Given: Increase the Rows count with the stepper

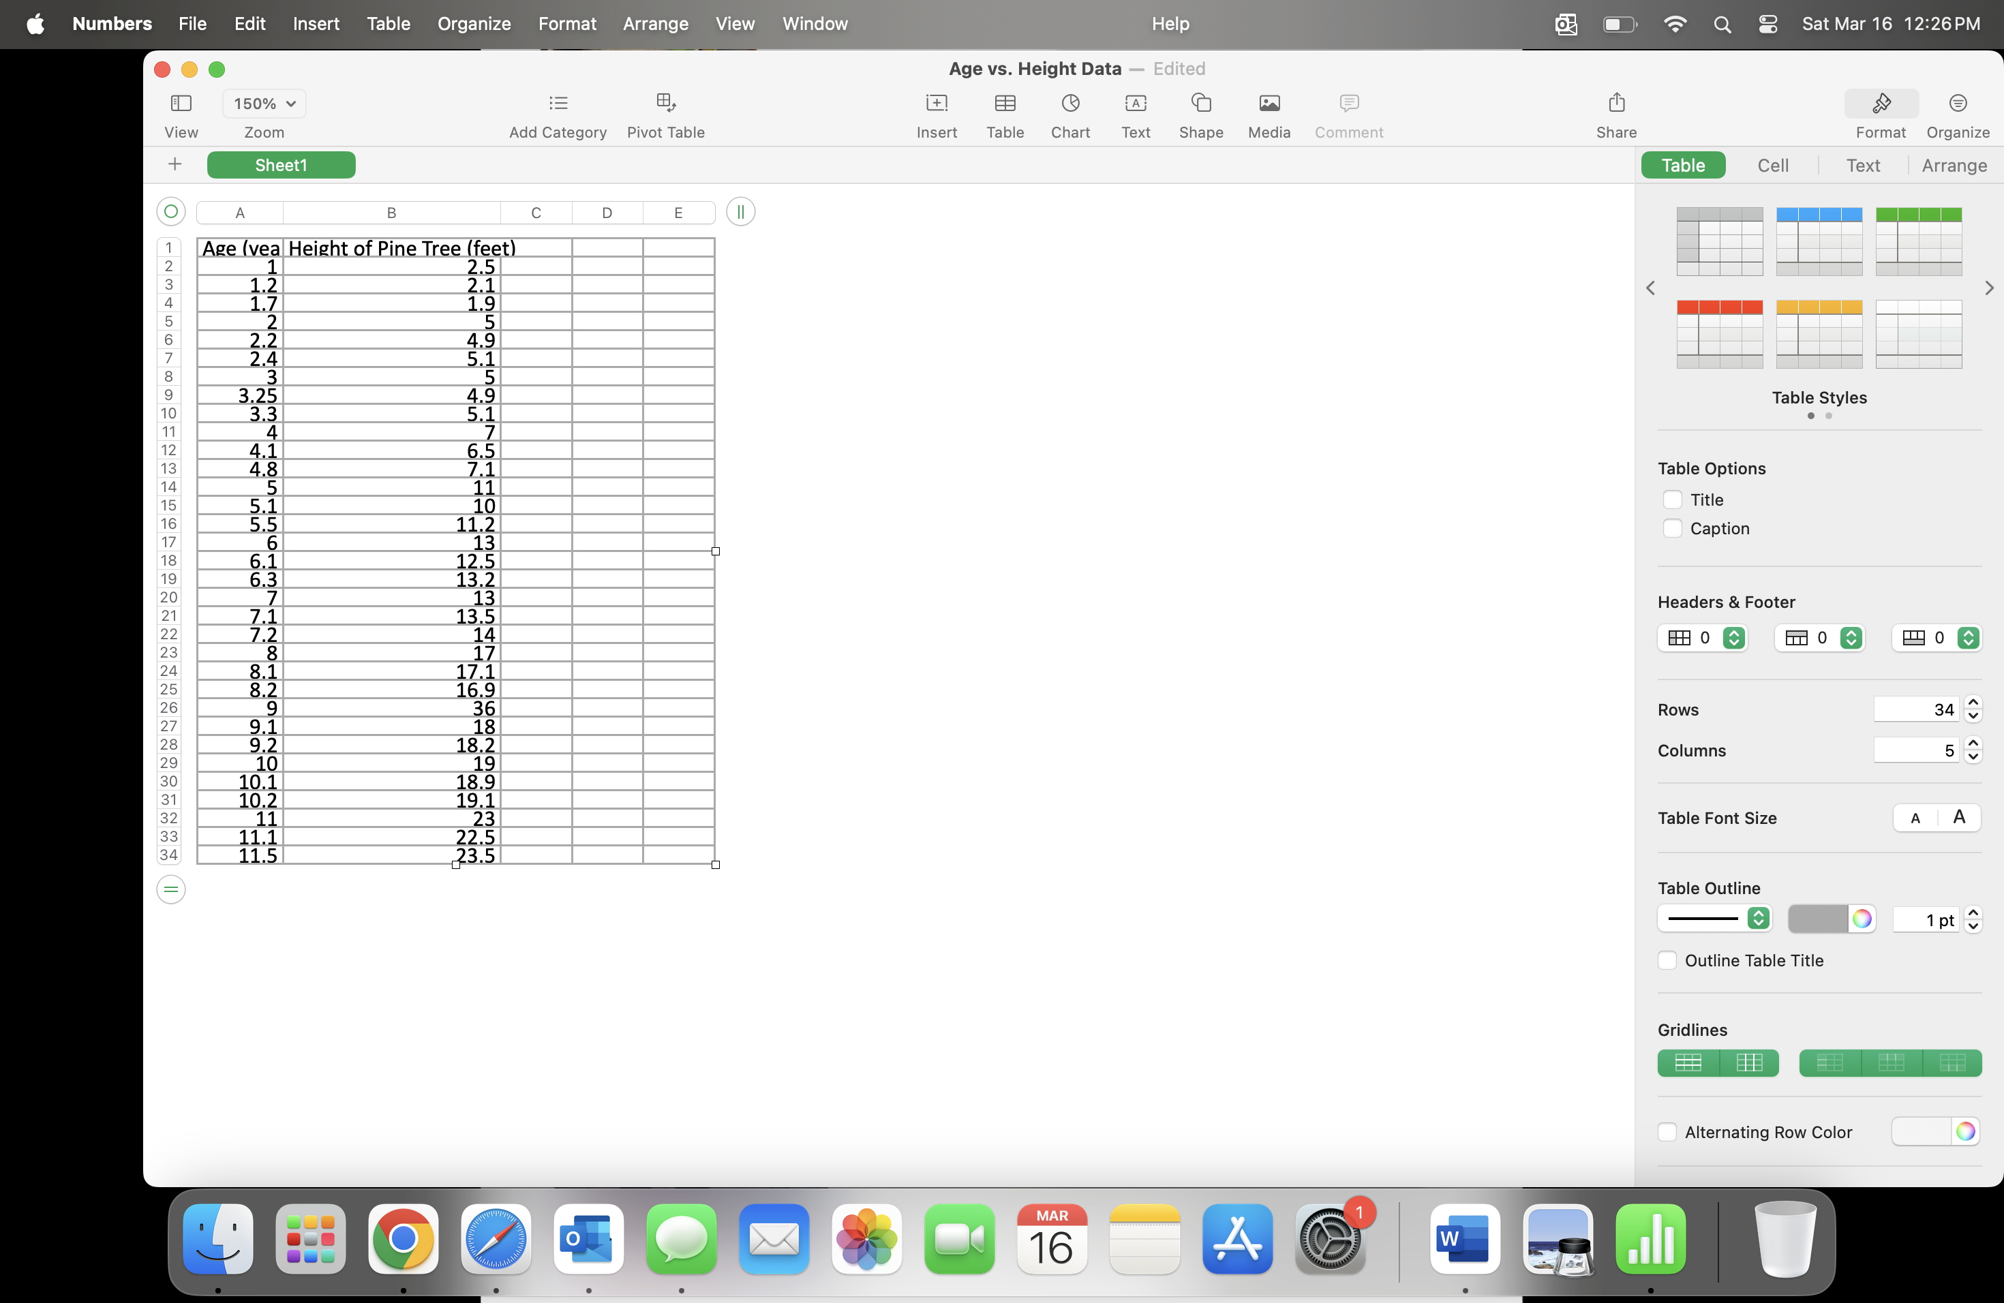Looking at the screenshot, I should tap(1974, 703).
